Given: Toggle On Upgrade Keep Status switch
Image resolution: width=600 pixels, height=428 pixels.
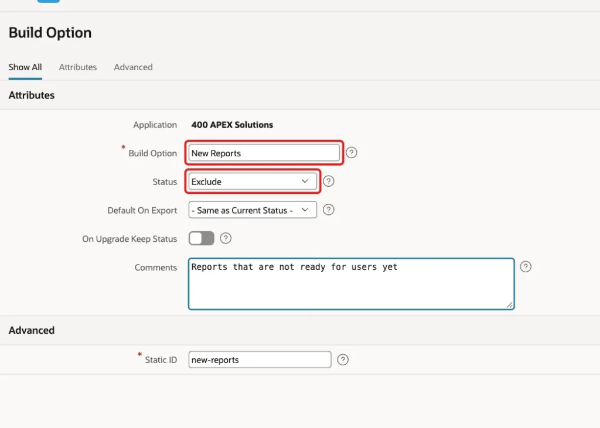Looking at the screenshot, I should pyautogui.click(x=202, y=238).
